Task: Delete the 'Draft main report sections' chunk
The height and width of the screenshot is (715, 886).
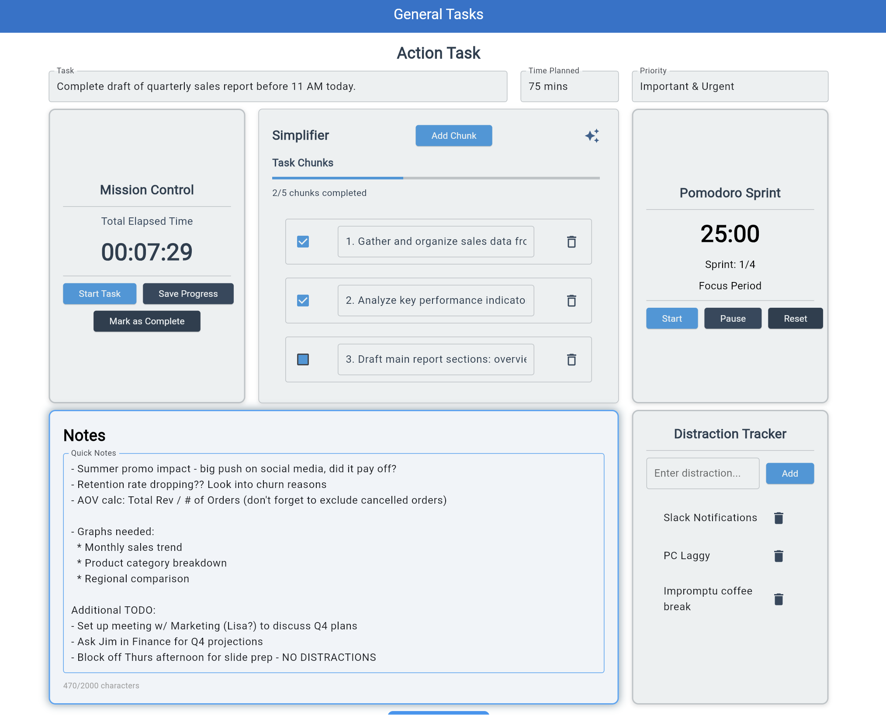Action: click(571, 360)
